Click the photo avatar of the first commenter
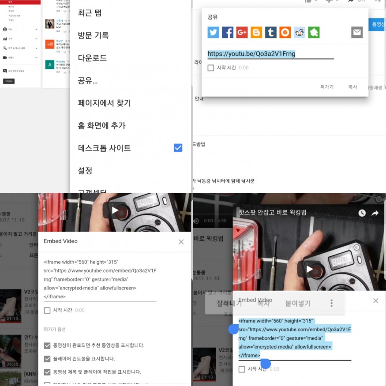 coord(50,24)
